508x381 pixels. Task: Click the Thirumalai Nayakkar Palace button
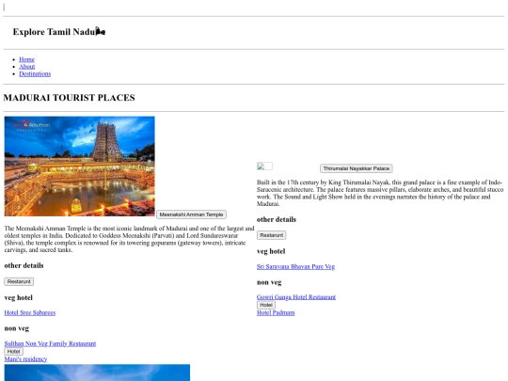356,168
